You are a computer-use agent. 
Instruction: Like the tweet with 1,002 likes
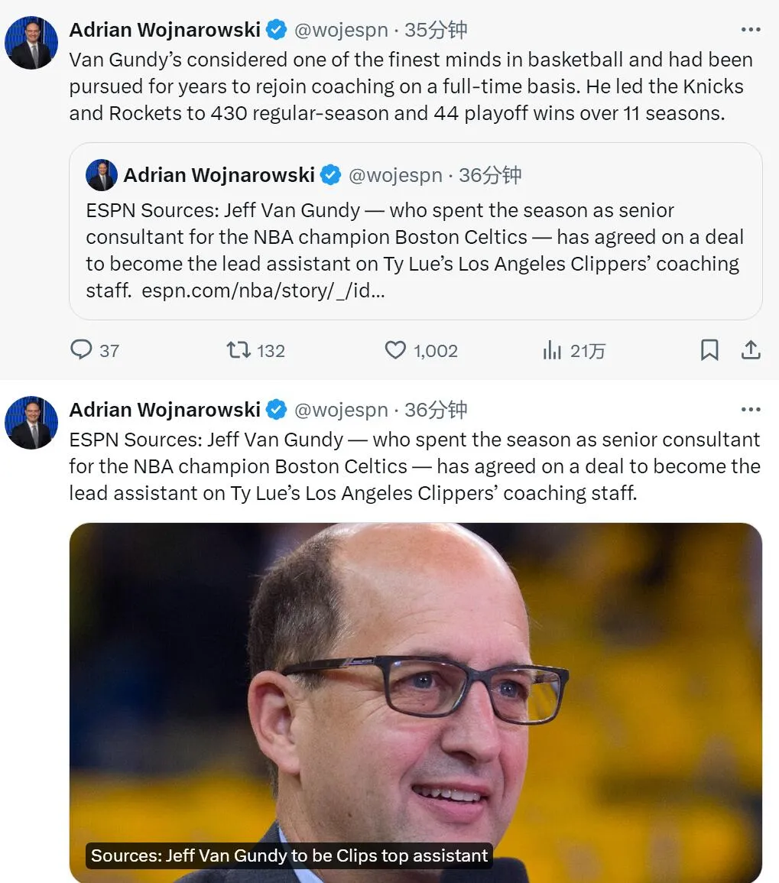pyautogui.click(x=394, y=350)
